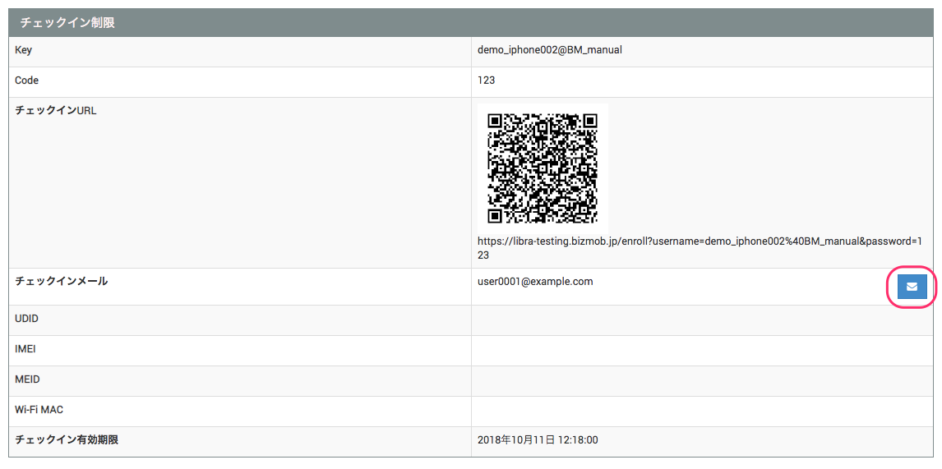
Task: Click the チェックインメール row label
Action: 62,282
